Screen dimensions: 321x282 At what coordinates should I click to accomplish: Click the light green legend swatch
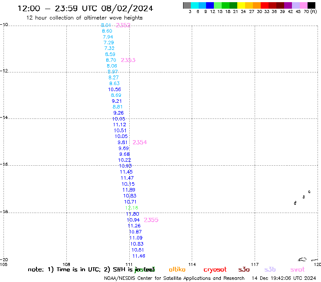coord(218,5)
